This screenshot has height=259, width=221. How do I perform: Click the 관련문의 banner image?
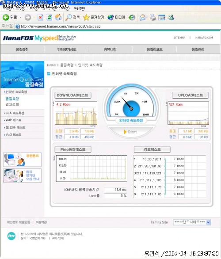22,160
